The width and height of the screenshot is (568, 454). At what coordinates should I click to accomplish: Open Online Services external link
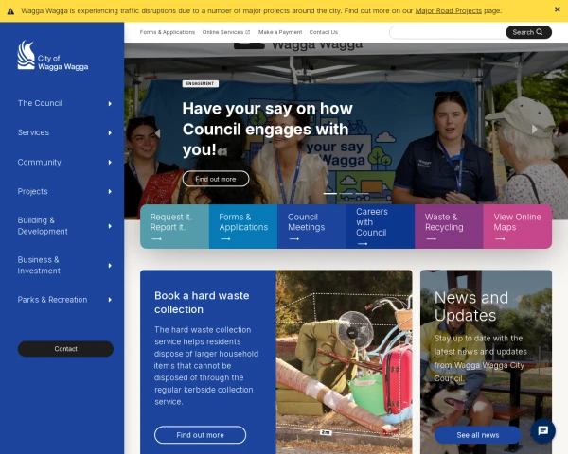tap(226, 32)
